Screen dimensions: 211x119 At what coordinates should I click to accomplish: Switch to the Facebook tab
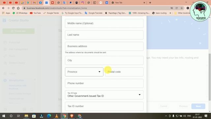[x=40, y=3]
